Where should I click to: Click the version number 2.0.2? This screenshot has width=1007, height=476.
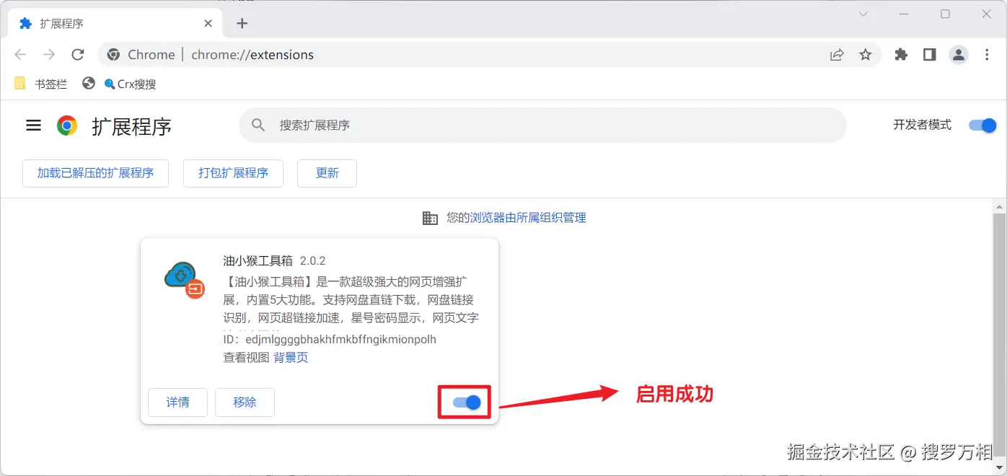point(313,260)
